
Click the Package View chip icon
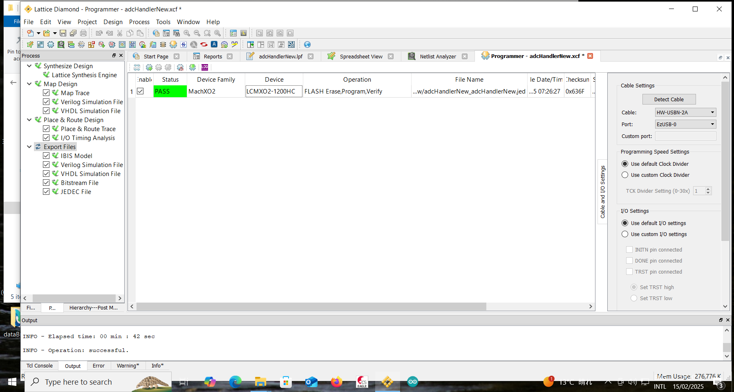[51, 45]
